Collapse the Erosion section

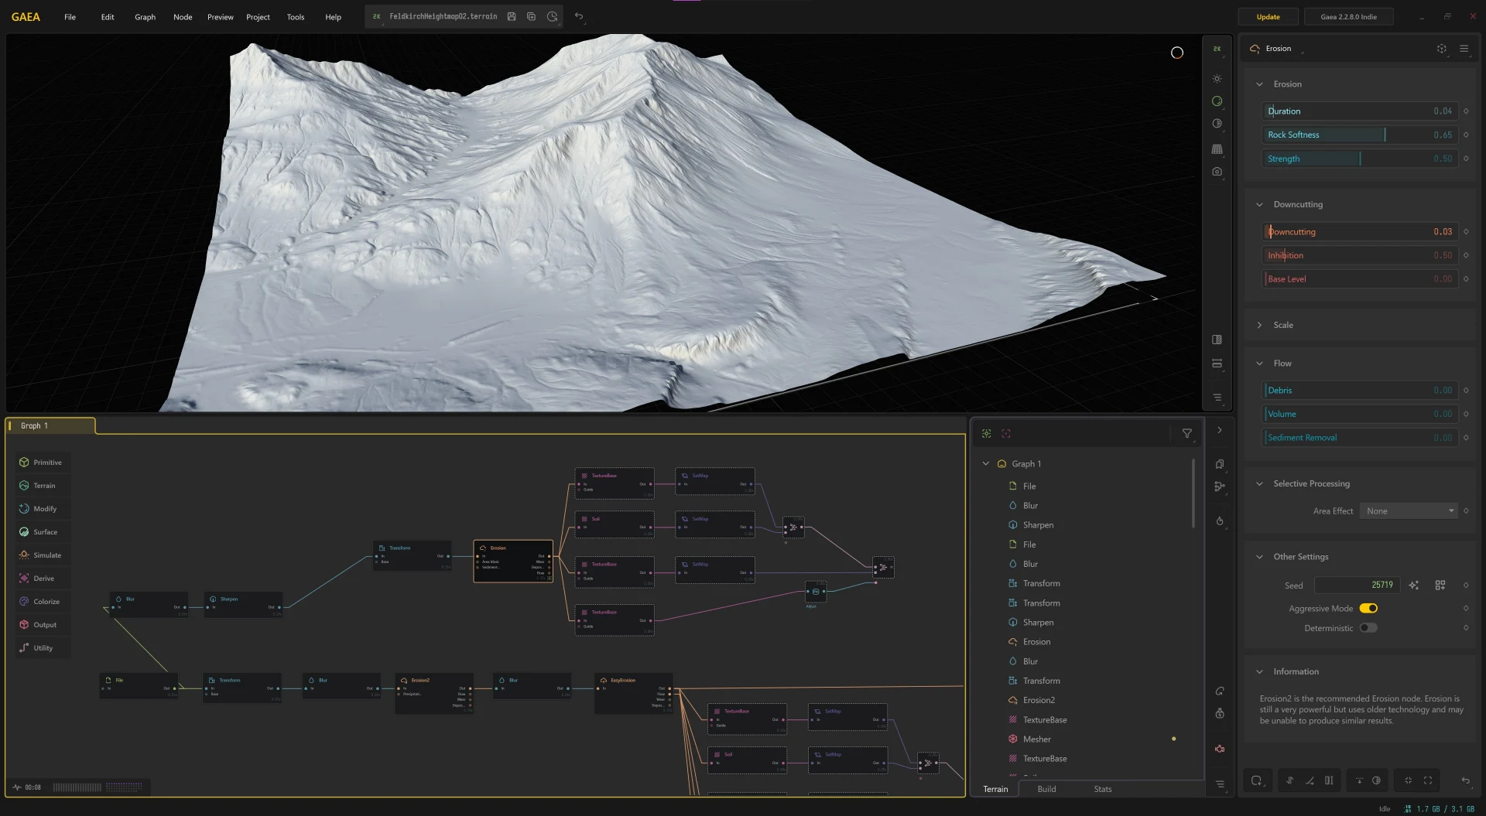click(1259, 84)
